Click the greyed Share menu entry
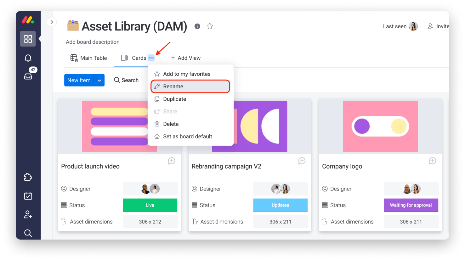The height and width of the screenshot is (260, 465). 190,112
